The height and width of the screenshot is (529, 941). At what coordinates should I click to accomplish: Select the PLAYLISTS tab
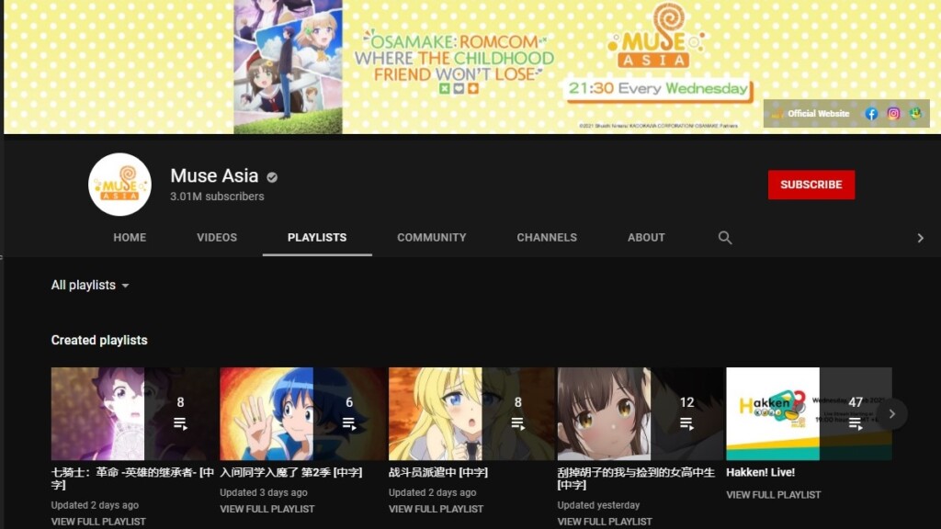click(317, 238)
